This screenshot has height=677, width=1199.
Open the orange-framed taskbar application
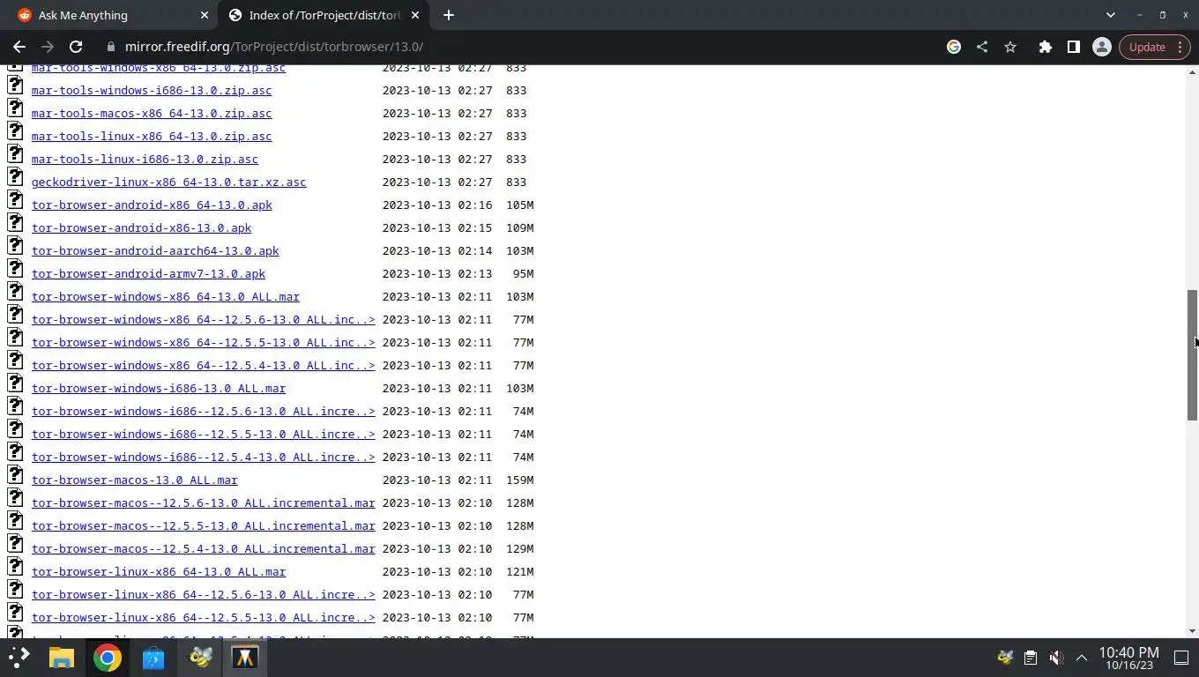tap(244, 657)
